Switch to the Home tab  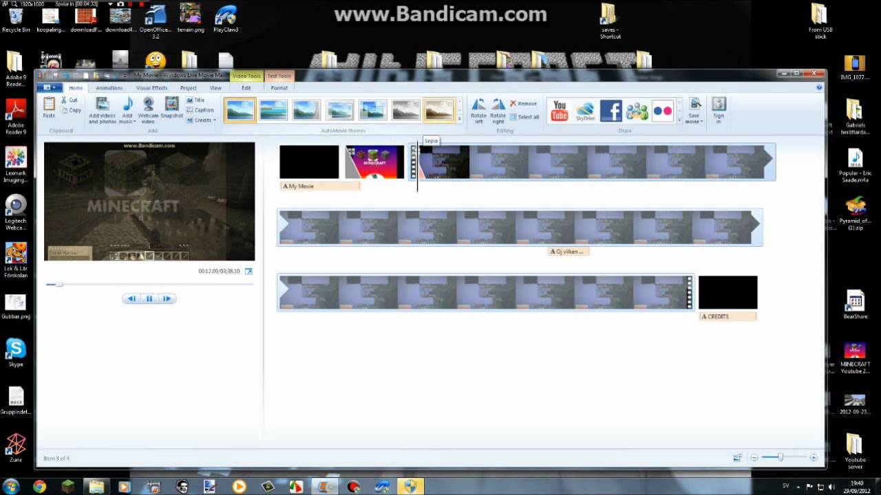(76, 88)
